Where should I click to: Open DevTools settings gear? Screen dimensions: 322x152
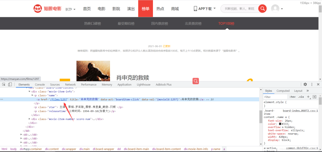click(x=305, y=85)
